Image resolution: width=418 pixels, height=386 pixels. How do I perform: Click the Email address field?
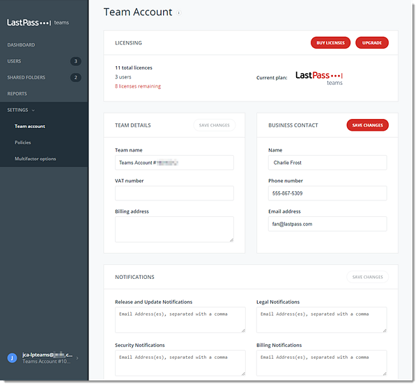327,224
